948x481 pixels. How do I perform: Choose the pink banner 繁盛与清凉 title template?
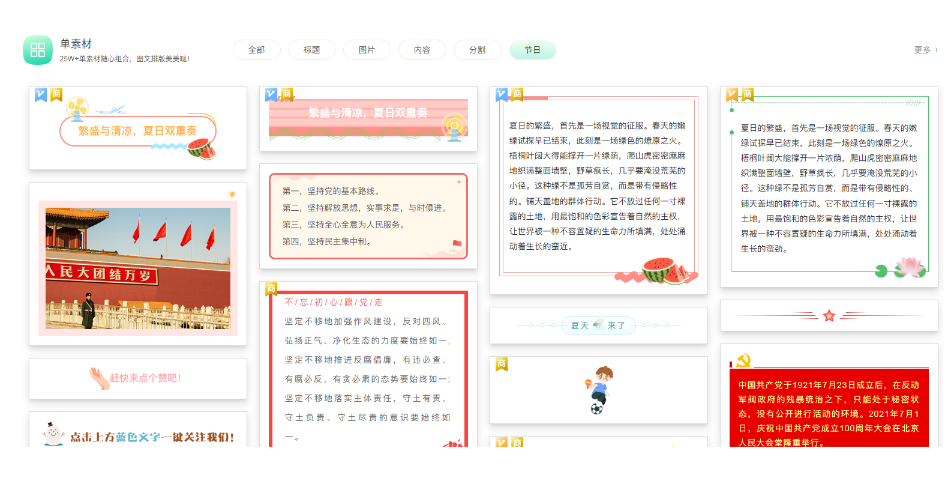pyautogui.click(x=368, y=118)
